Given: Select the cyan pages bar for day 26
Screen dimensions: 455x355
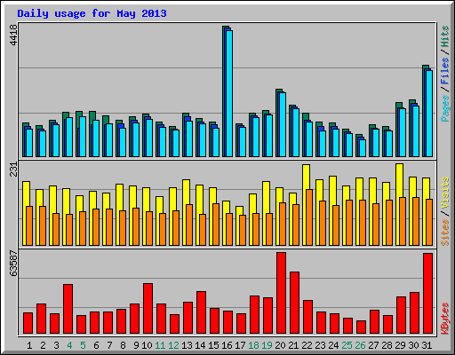Looking at the screenshot, I should tap(363, 148).
